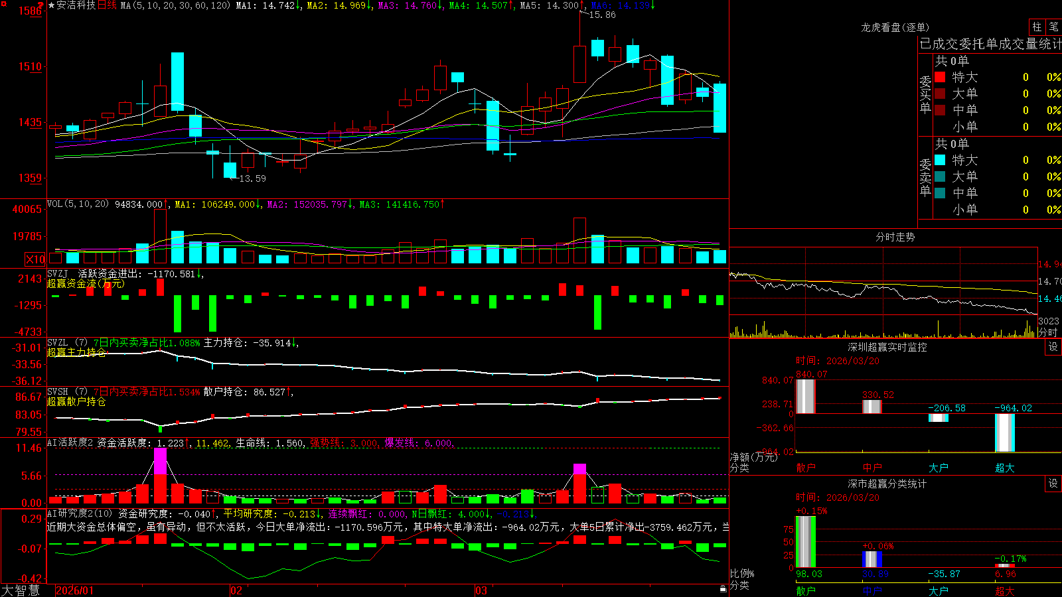Click the bright red 特大 buy-order swatch
The image size is (1062, 597).
940,77
